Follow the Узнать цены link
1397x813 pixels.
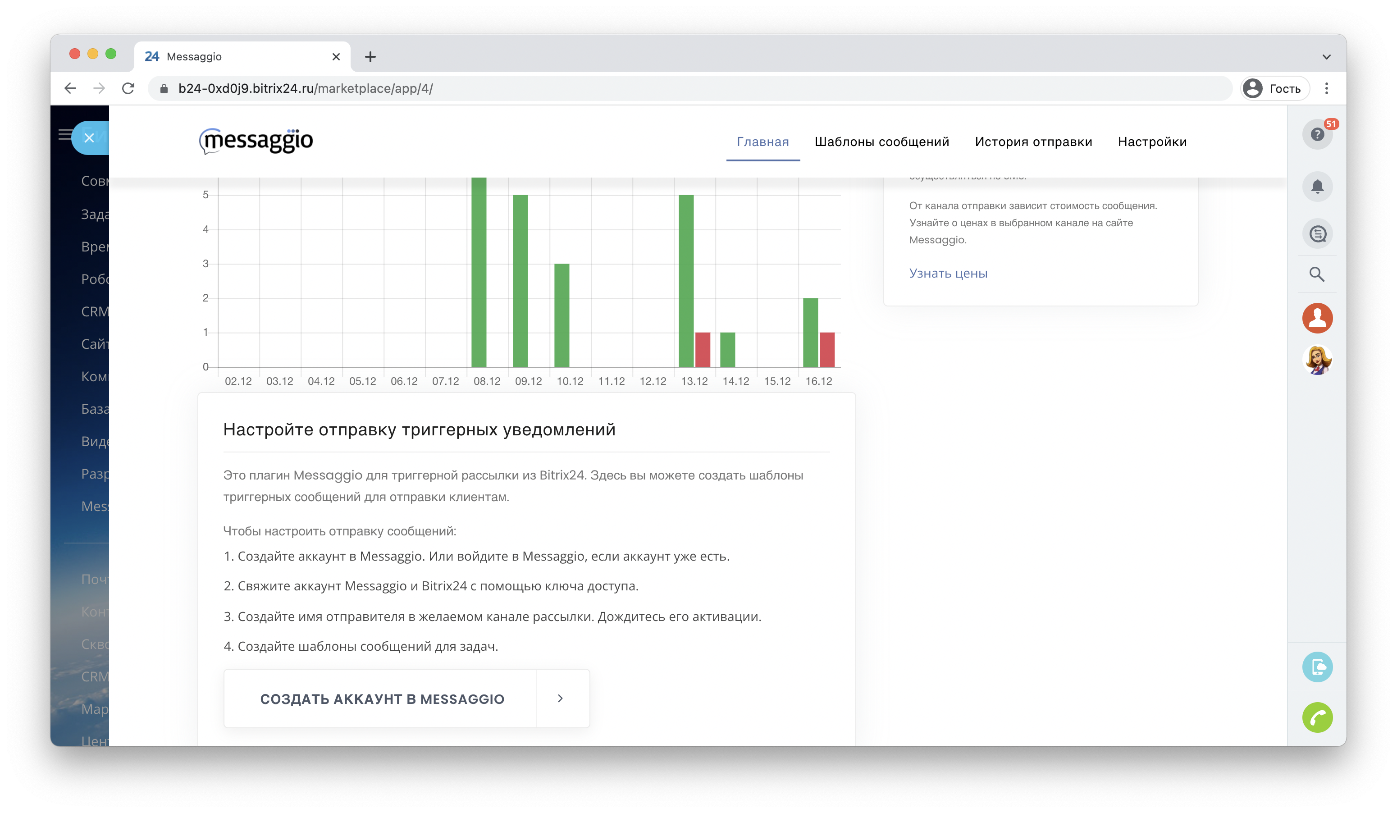948,274
